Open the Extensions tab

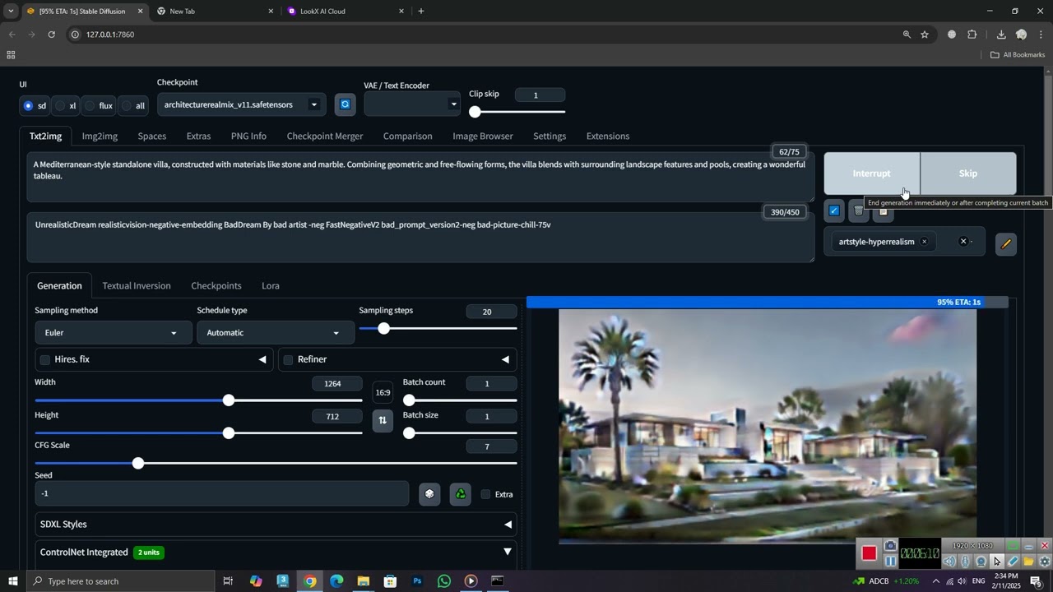point(608,136)
